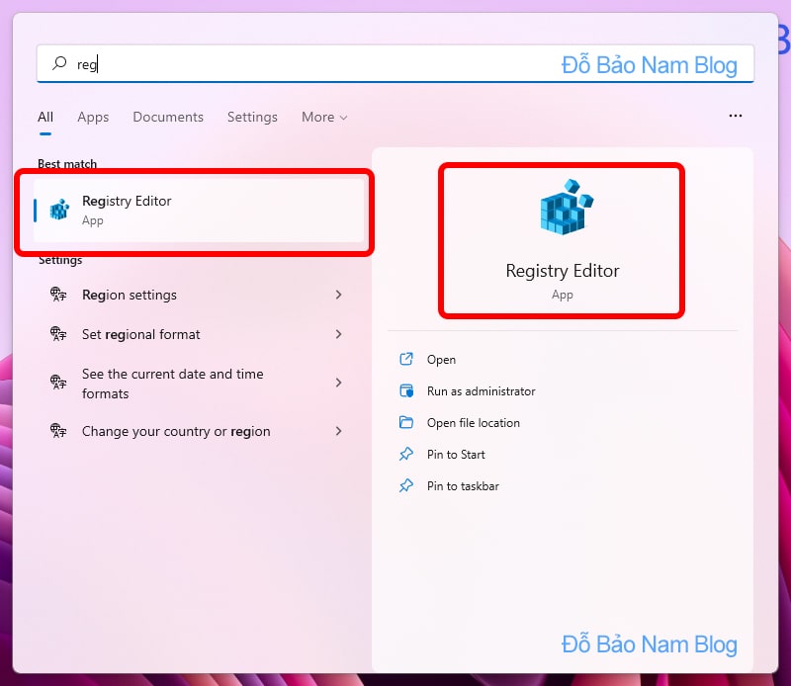The width and height of the screenshot is (791, 686).
Task: Click the large Registry Editor cube icon
Action: 566,208
